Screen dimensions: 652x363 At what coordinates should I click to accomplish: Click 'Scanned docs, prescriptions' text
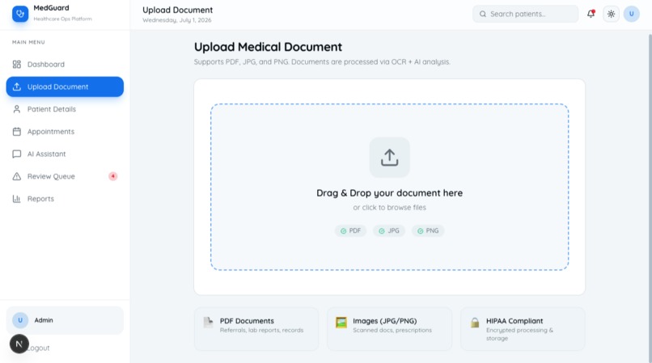pyautogui.click(x=392, y=330)
